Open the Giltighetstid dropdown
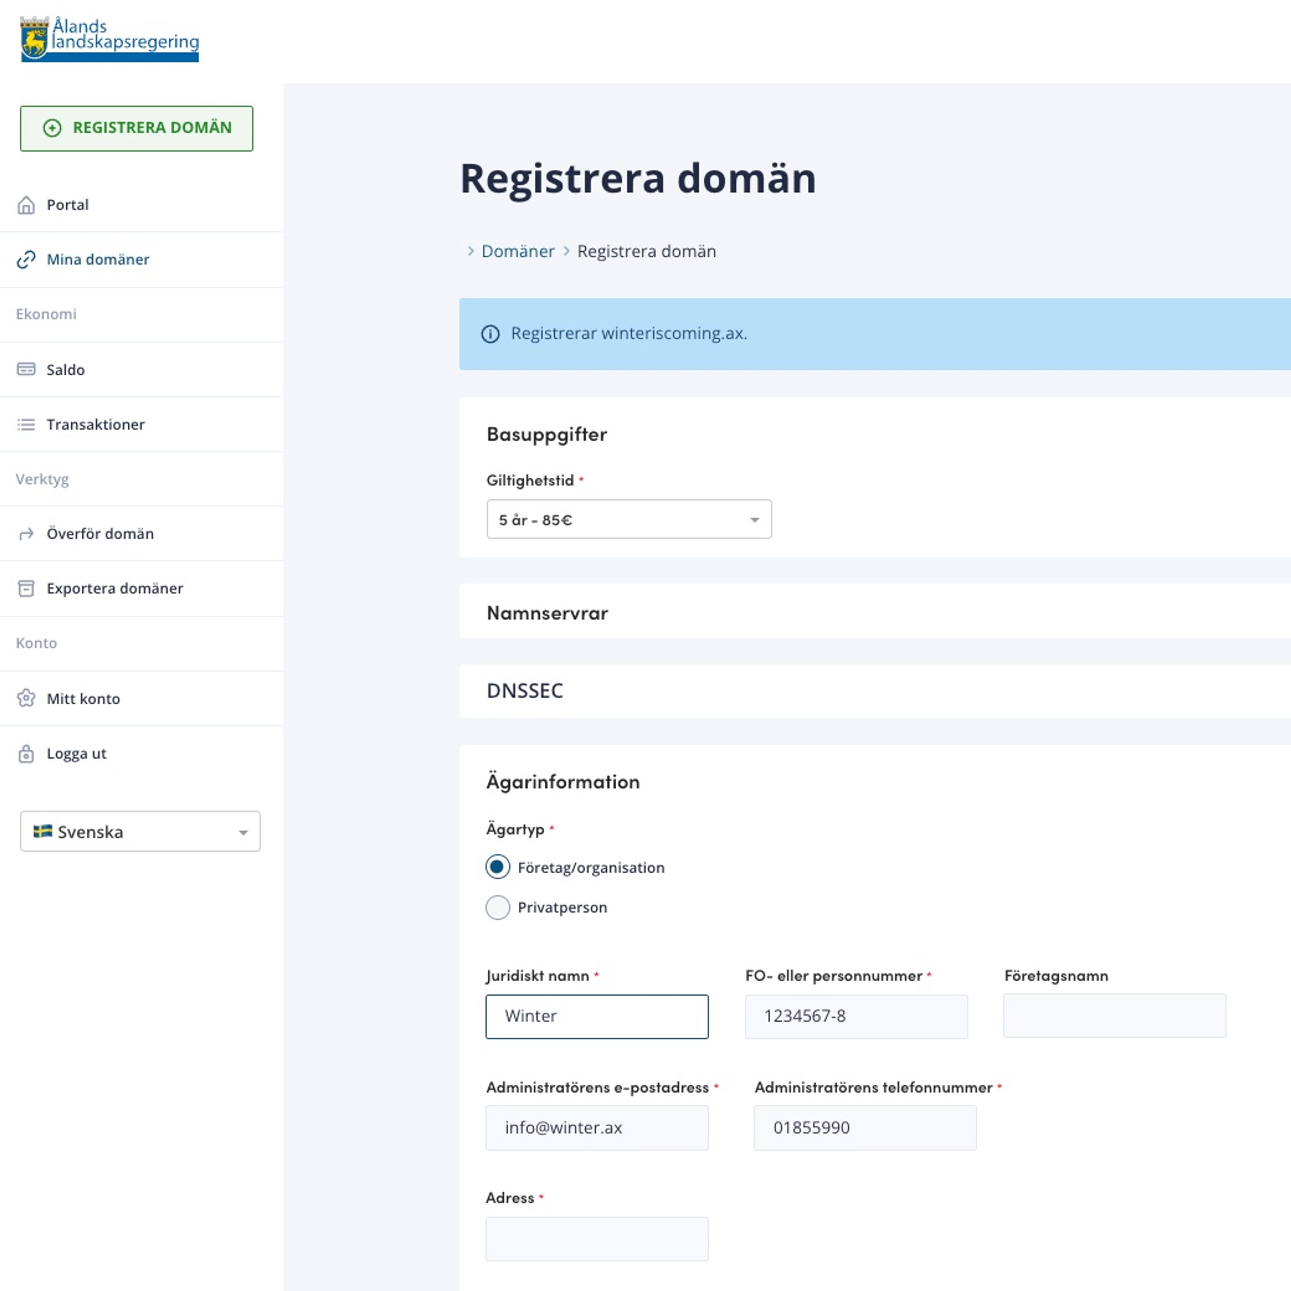 [629, 519]
